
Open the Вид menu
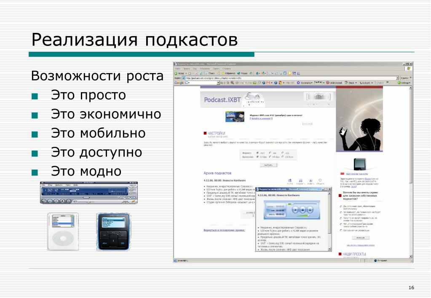click(x=195, y=69)
